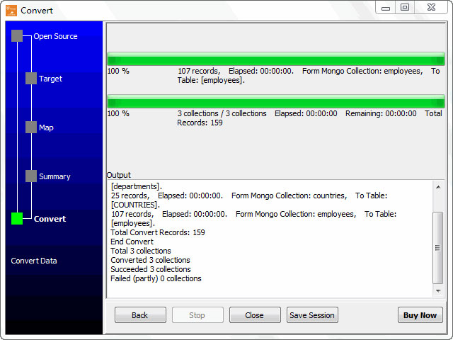Click 'Table: [employees].' under the first progress bar
This screenshot has width=453, height=340.
pos(211,80)
